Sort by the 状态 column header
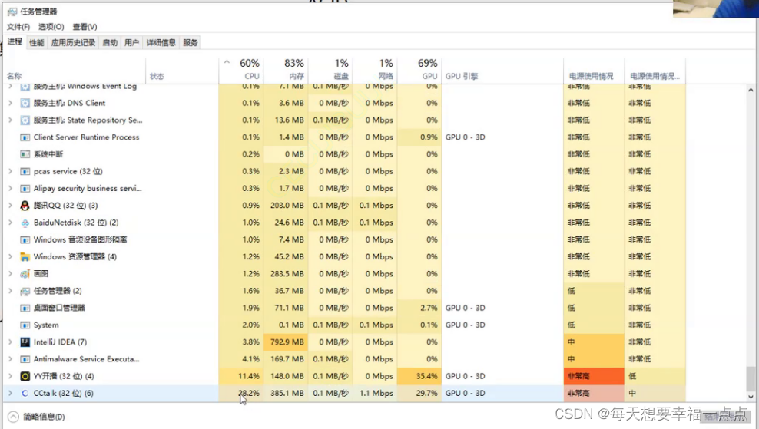This screenshot has height=429, width=759. point(182,70)
